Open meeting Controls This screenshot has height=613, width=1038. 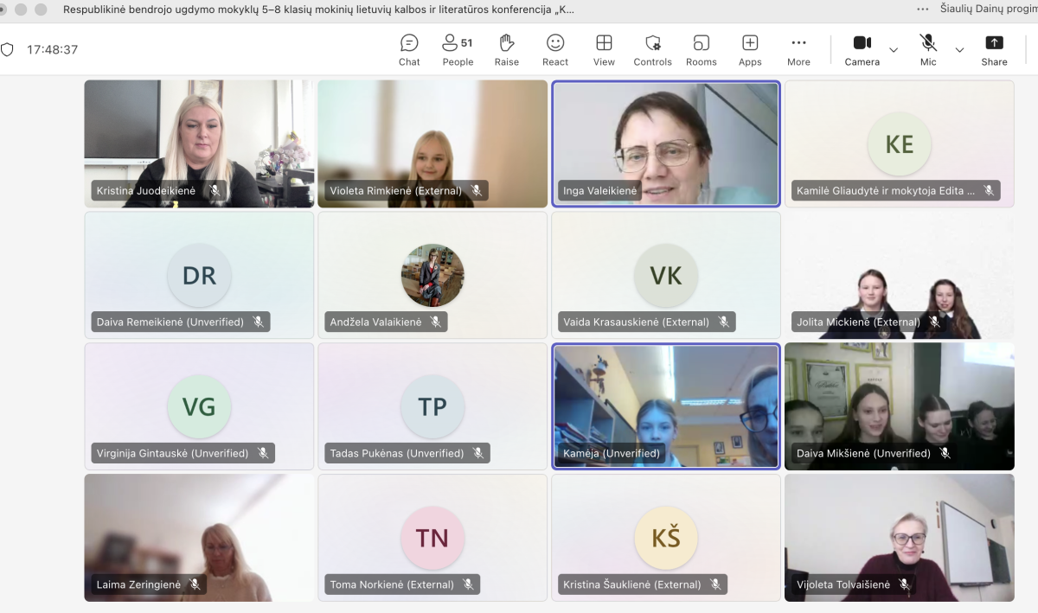tap(652, 49)
